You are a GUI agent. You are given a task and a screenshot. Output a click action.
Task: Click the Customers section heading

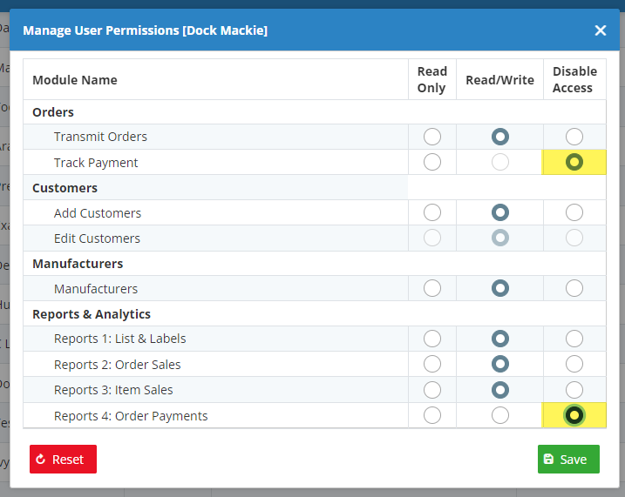coord(65,188)
